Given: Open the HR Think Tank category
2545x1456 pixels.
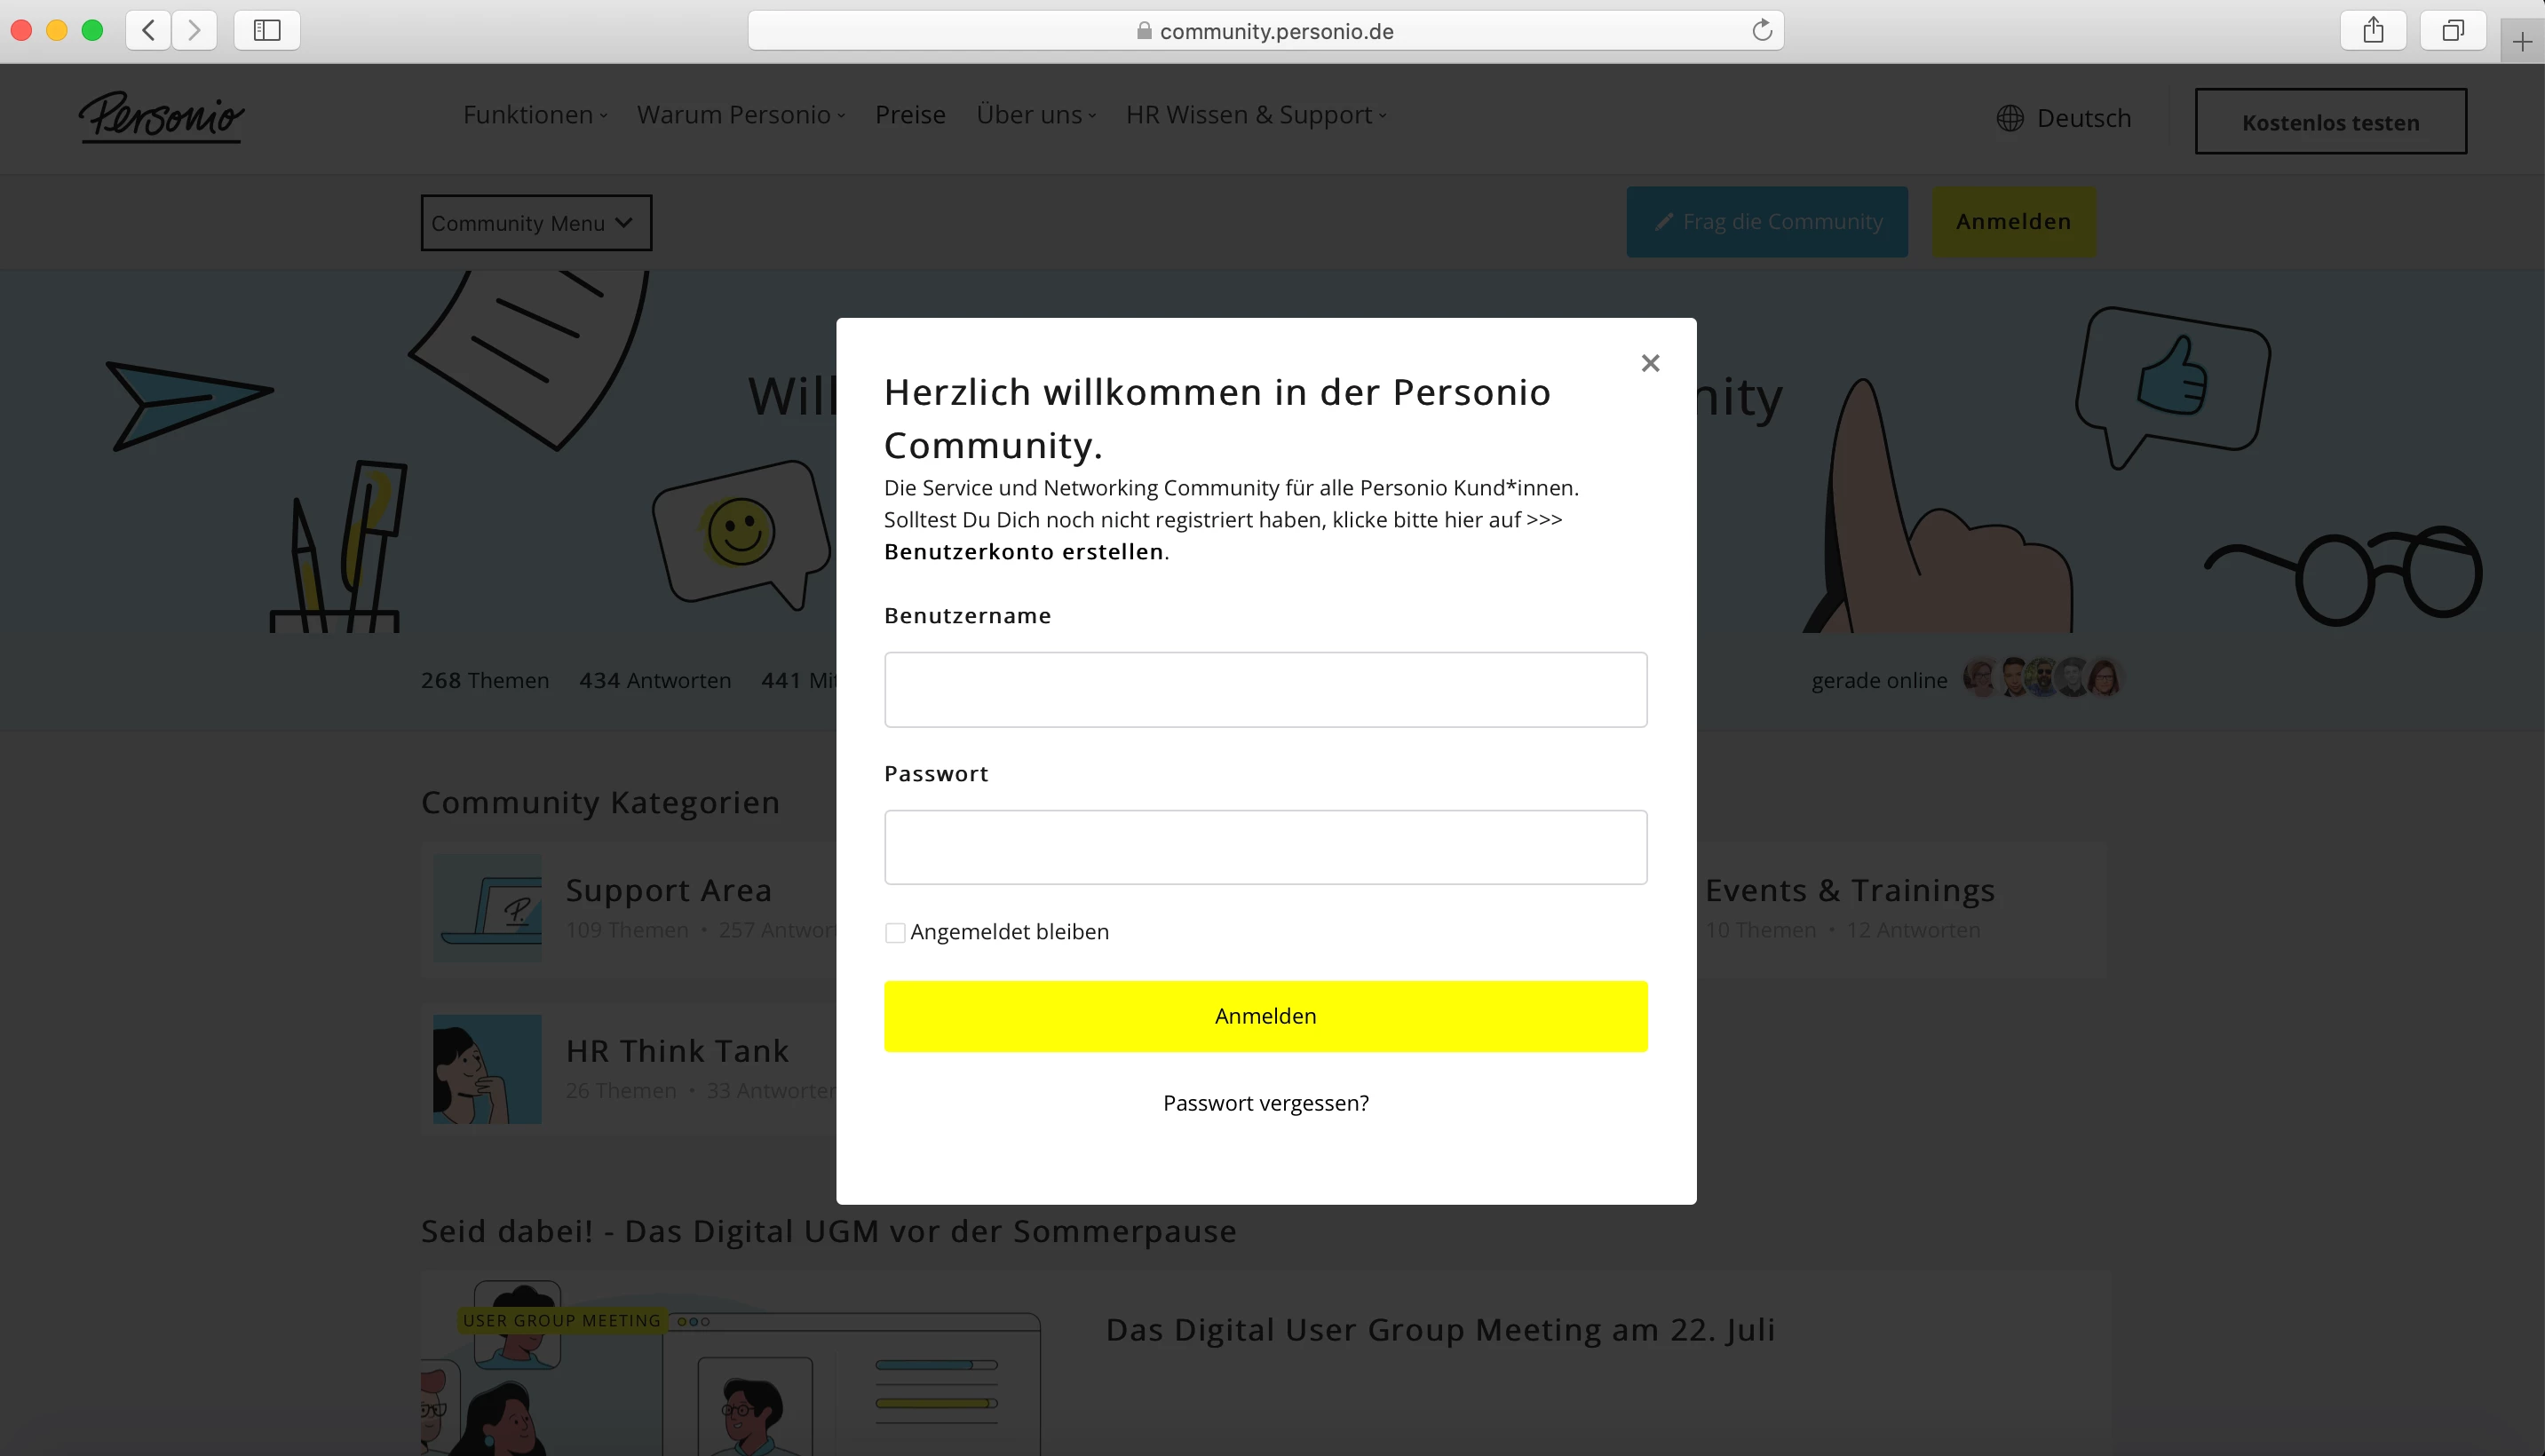Looking at the screenshot, I should (x=677, y=1051).
